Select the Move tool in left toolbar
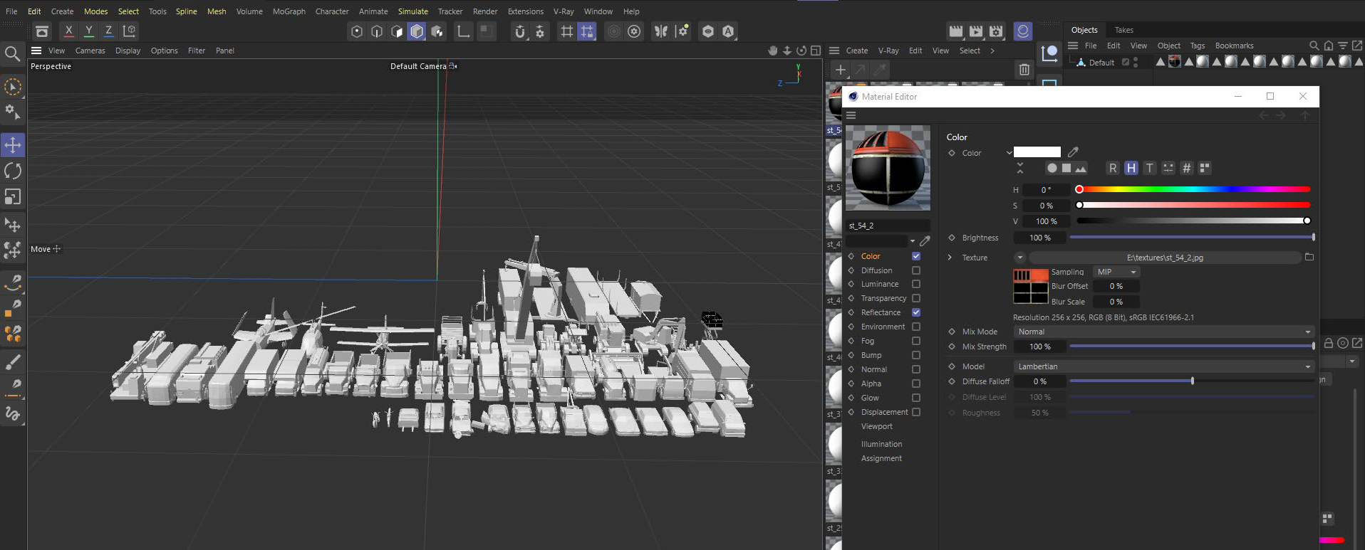1365x550 pixels. [x=13, y=145]
